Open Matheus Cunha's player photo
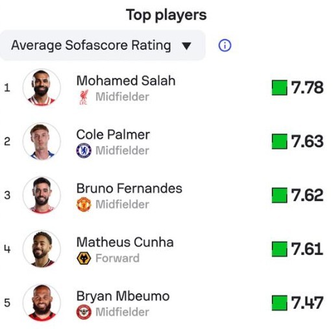Image resolution: width=333 pixels, height=329 pixels. click(42, 248)
